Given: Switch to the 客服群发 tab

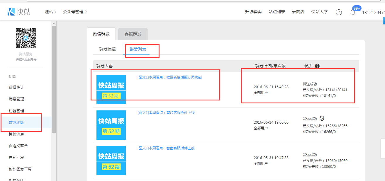Looking at the screenshot, I should tap(133, 34).
